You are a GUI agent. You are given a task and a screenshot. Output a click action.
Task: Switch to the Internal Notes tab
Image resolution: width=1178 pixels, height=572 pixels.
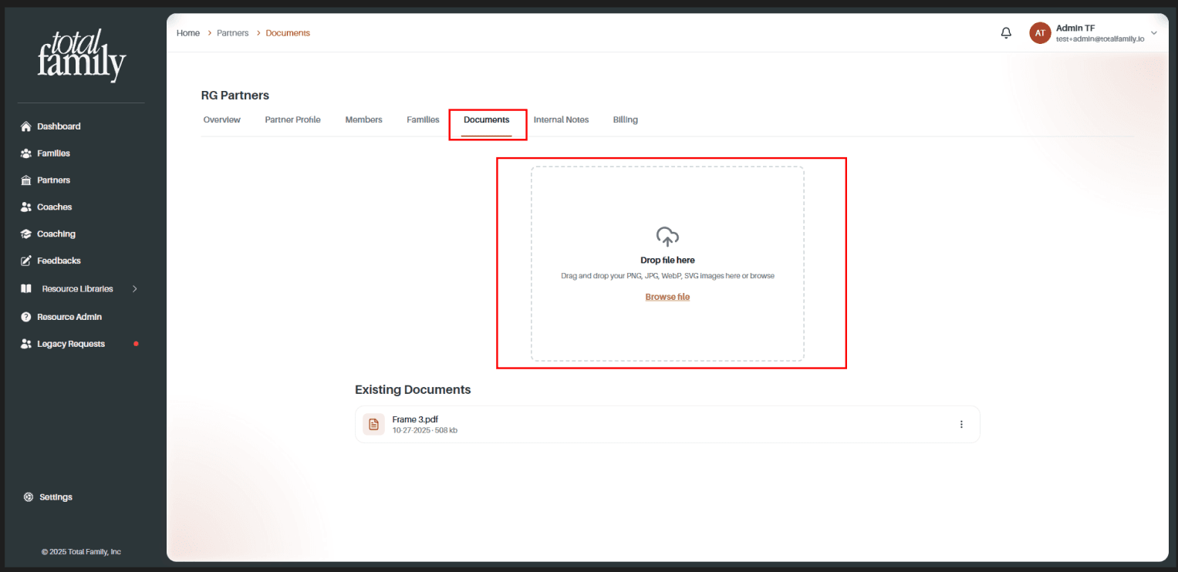point(561,120)
